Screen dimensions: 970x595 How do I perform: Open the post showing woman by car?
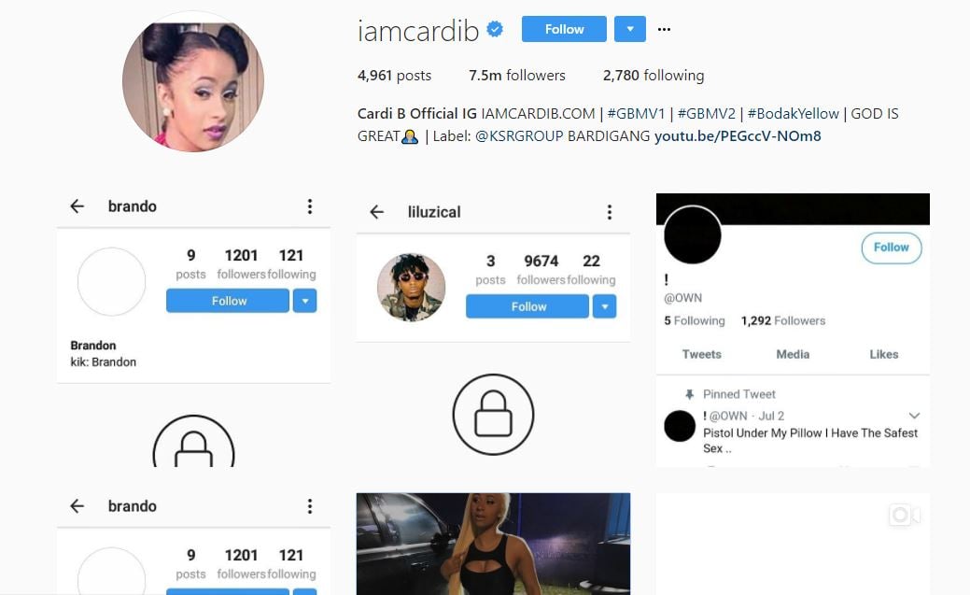pos(493,544)
